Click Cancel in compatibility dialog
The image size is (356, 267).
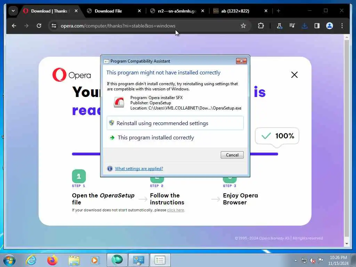(232, 155)
